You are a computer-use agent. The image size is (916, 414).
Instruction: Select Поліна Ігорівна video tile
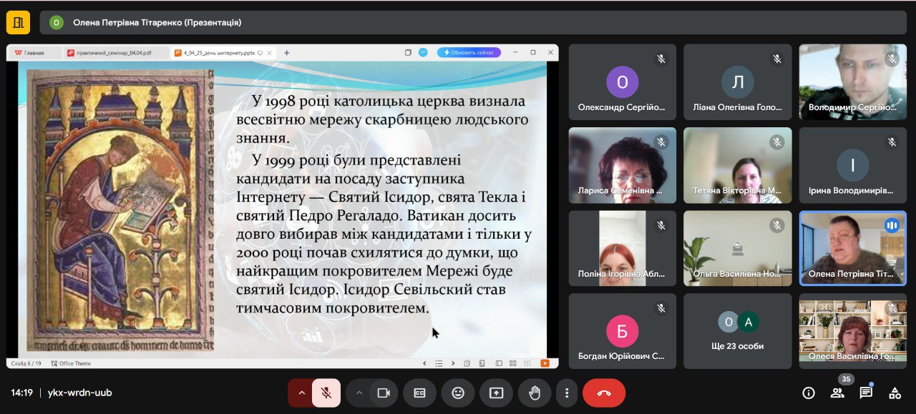[x=623, y=248]
